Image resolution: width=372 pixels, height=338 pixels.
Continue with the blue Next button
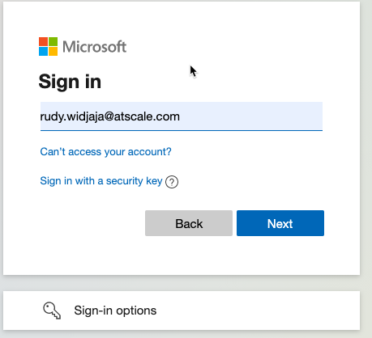click(x=280, y=223)
